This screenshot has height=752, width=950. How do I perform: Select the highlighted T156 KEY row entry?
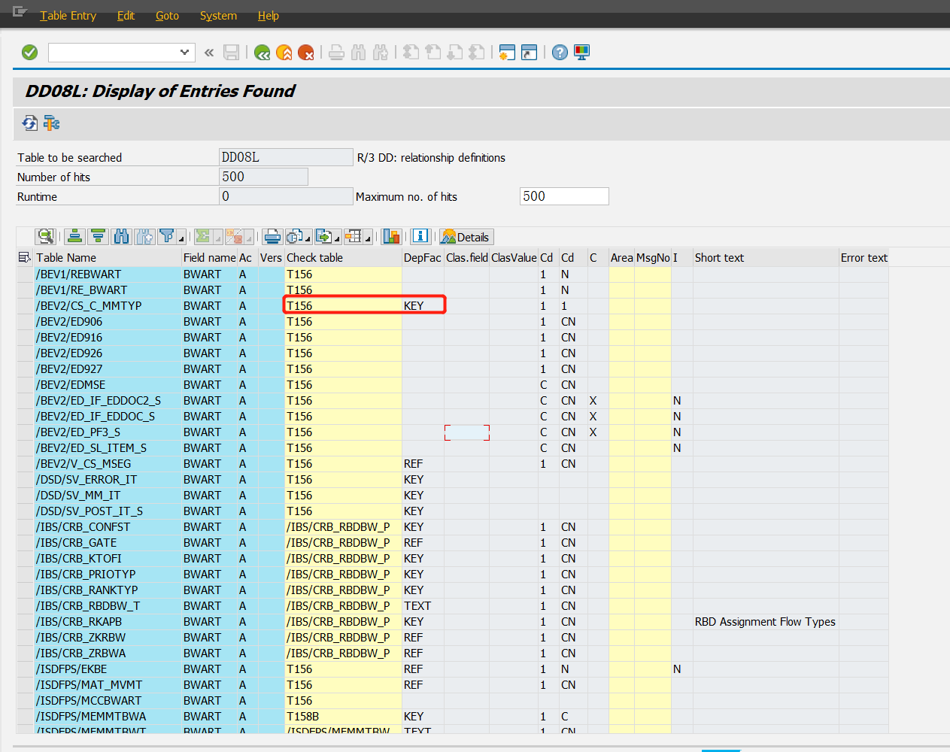(363, 305)
